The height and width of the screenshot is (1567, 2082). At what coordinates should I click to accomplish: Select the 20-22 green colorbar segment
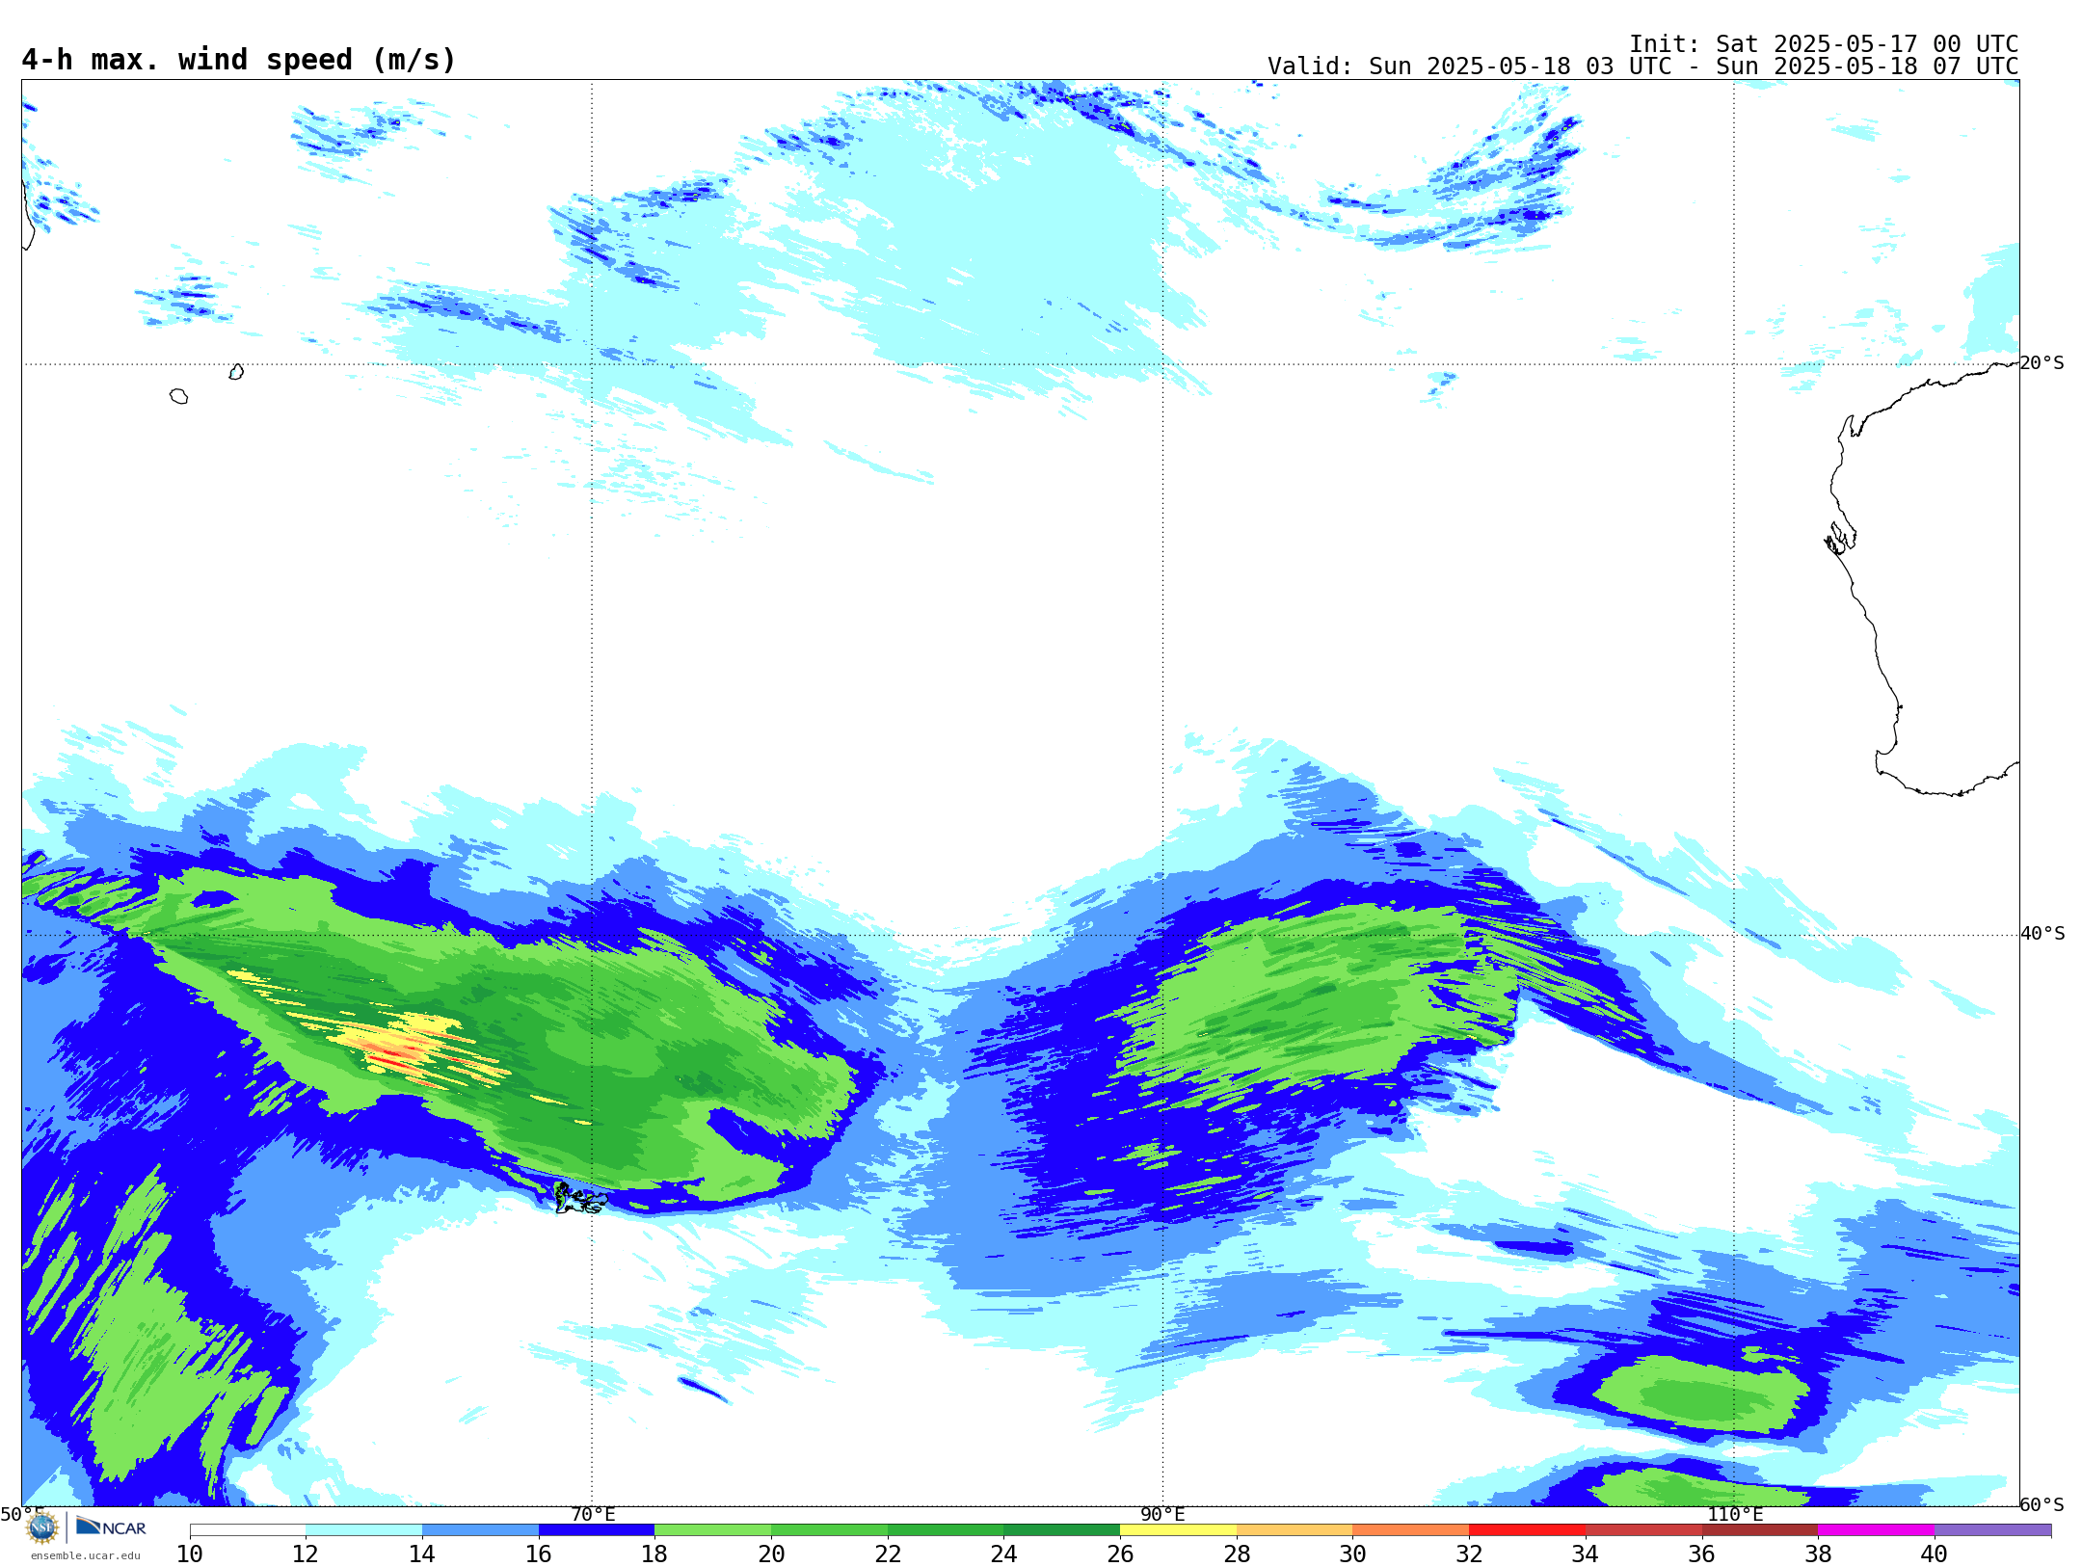click(x=829, y=1530)
